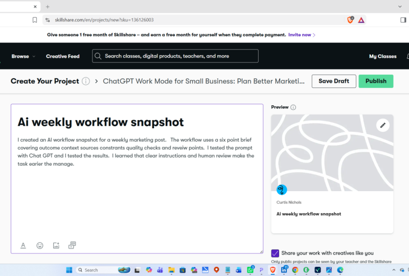409x276 pixels.
Task: Click into the project description text
Action: tap(136, 152)
